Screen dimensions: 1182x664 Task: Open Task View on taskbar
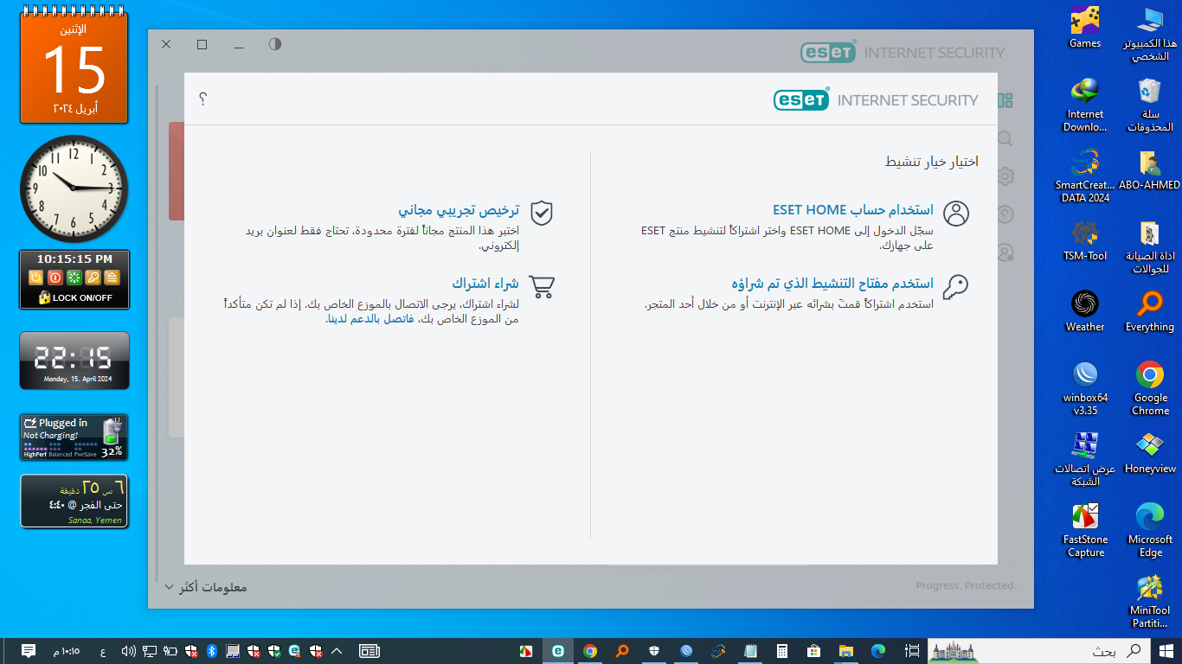point(911,651)
